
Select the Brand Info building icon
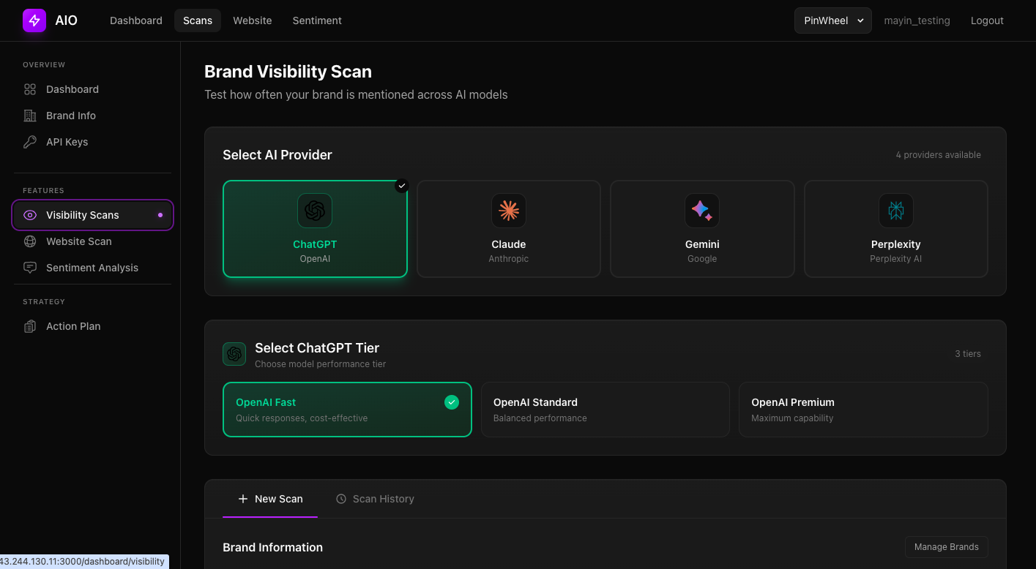click(29, 115)
